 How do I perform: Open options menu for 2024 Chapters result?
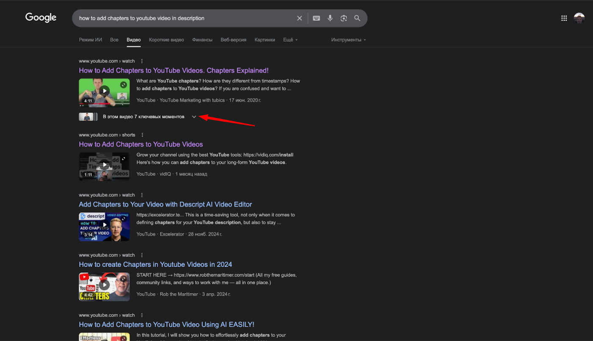click(x=142, y=255)
